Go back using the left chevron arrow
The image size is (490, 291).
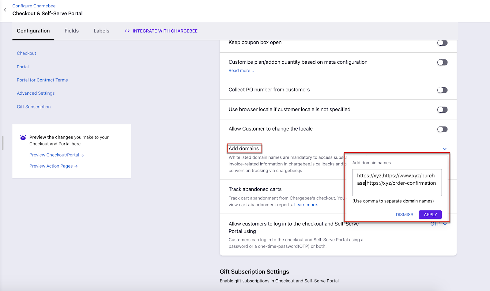[x=5, y=10]
